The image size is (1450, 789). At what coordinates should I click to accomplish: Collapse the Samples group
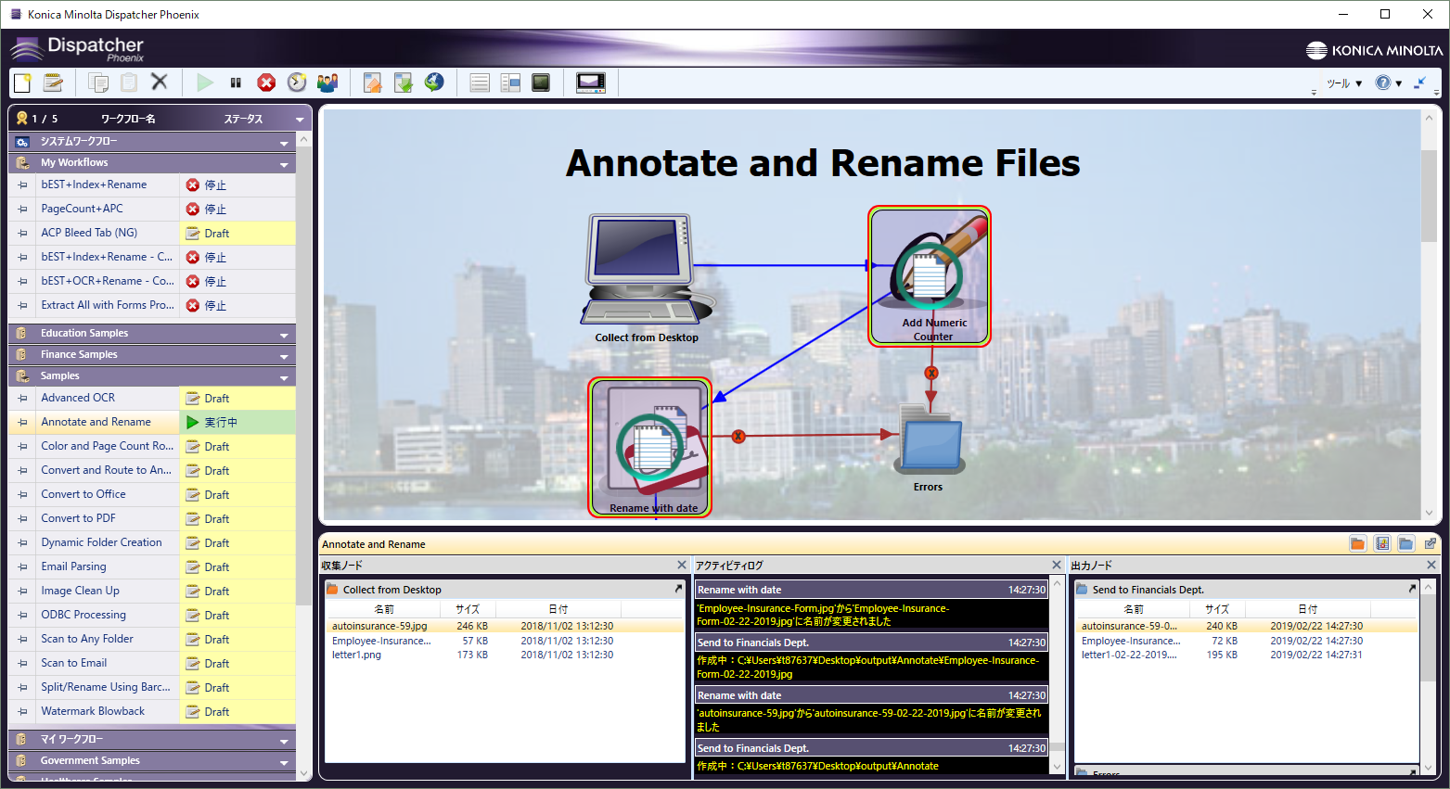coord(285,377)
